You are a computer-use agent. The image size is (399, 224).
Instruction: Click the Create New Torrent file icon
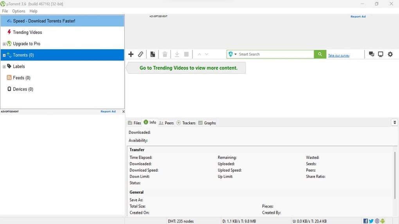153,54
